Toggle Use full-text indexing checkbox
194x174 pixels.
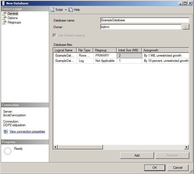point(54,36)
